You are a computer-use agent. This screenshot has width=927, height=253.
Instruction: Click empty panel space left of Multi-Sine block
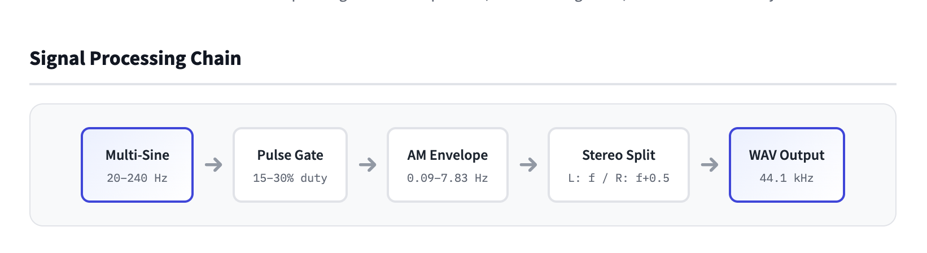coord(55,165)
